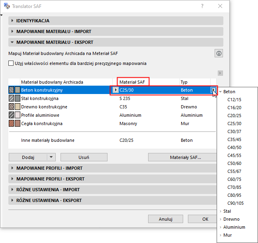Click Anuluj to cancel
The width and height of the screenshot is (258, 243).
[x=166, y=219]
